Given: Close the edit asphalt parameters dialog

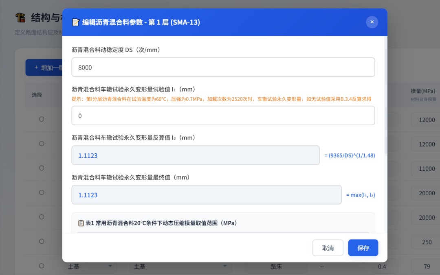Looking at the screenshot, I should coord(372,22).
